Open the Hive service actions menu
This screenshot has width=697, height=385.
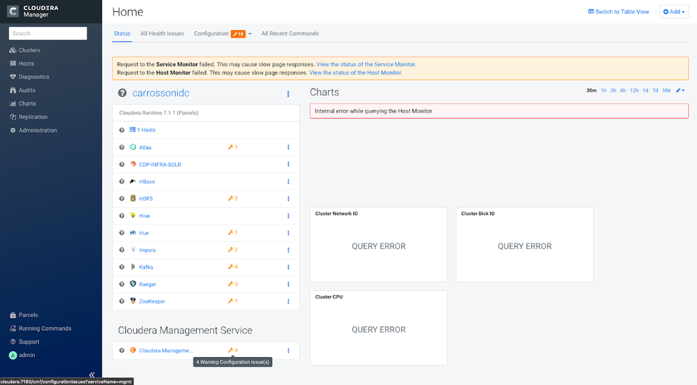point(288,216)
